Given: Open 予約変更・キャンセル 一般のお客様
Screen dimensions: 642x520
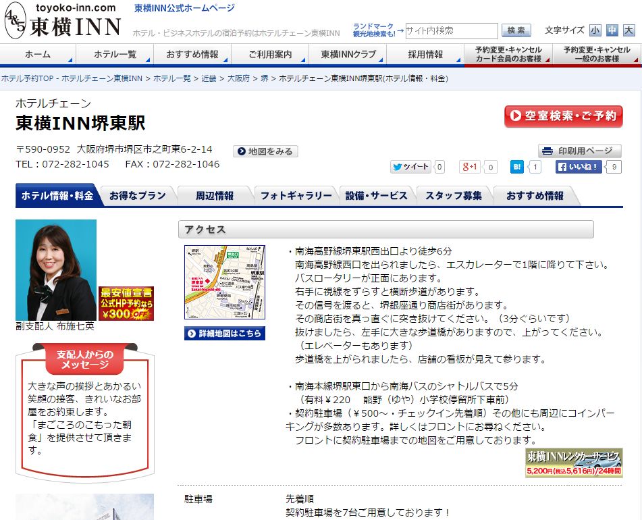Looking at the screenshot, I should [x=597, y=55].
